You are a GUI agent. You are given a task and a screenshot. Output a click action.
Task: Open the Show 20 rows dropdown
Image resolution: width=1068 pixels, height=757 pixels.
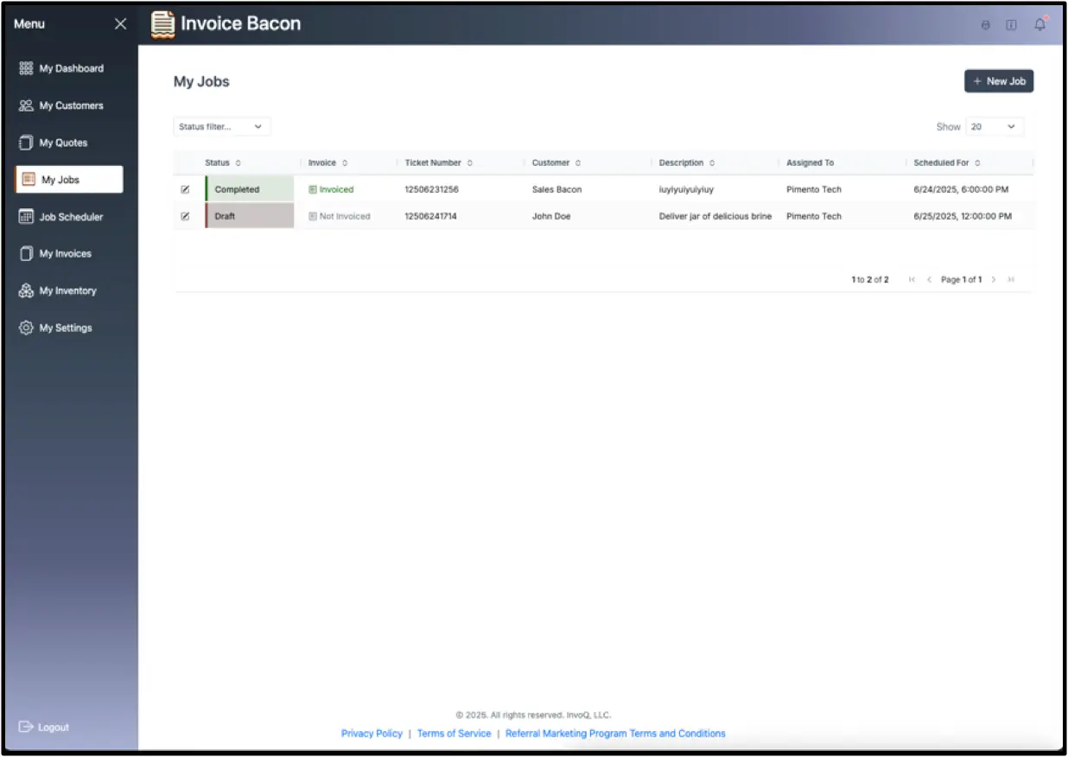(995, 127)
